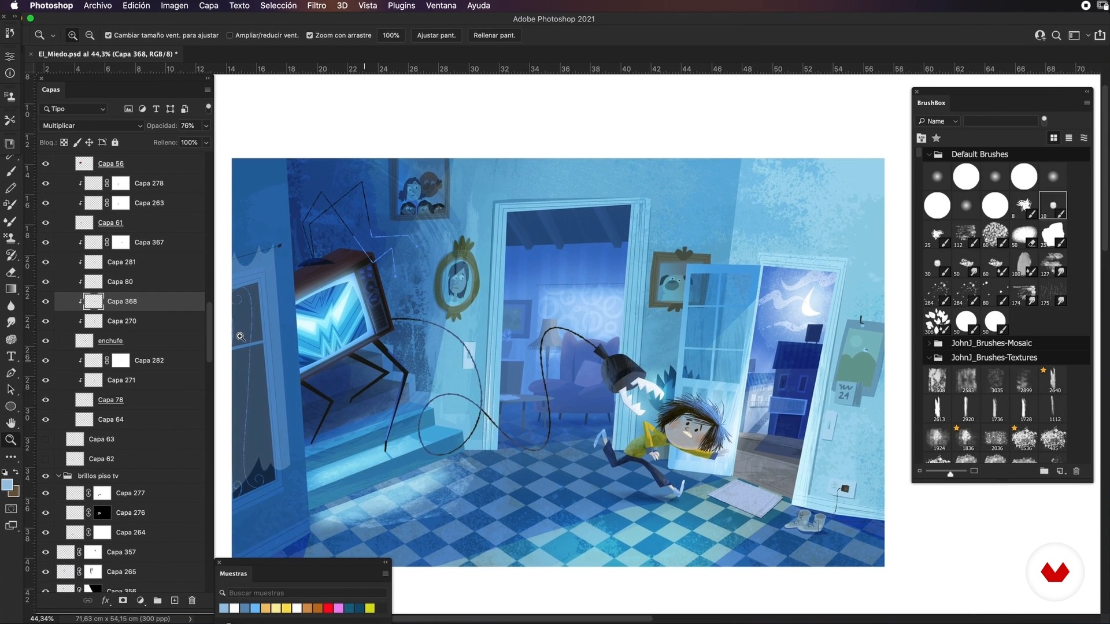Collapse the Default Brushes folder
This screenshot has height=624, width=1110.
pos(929,154)
